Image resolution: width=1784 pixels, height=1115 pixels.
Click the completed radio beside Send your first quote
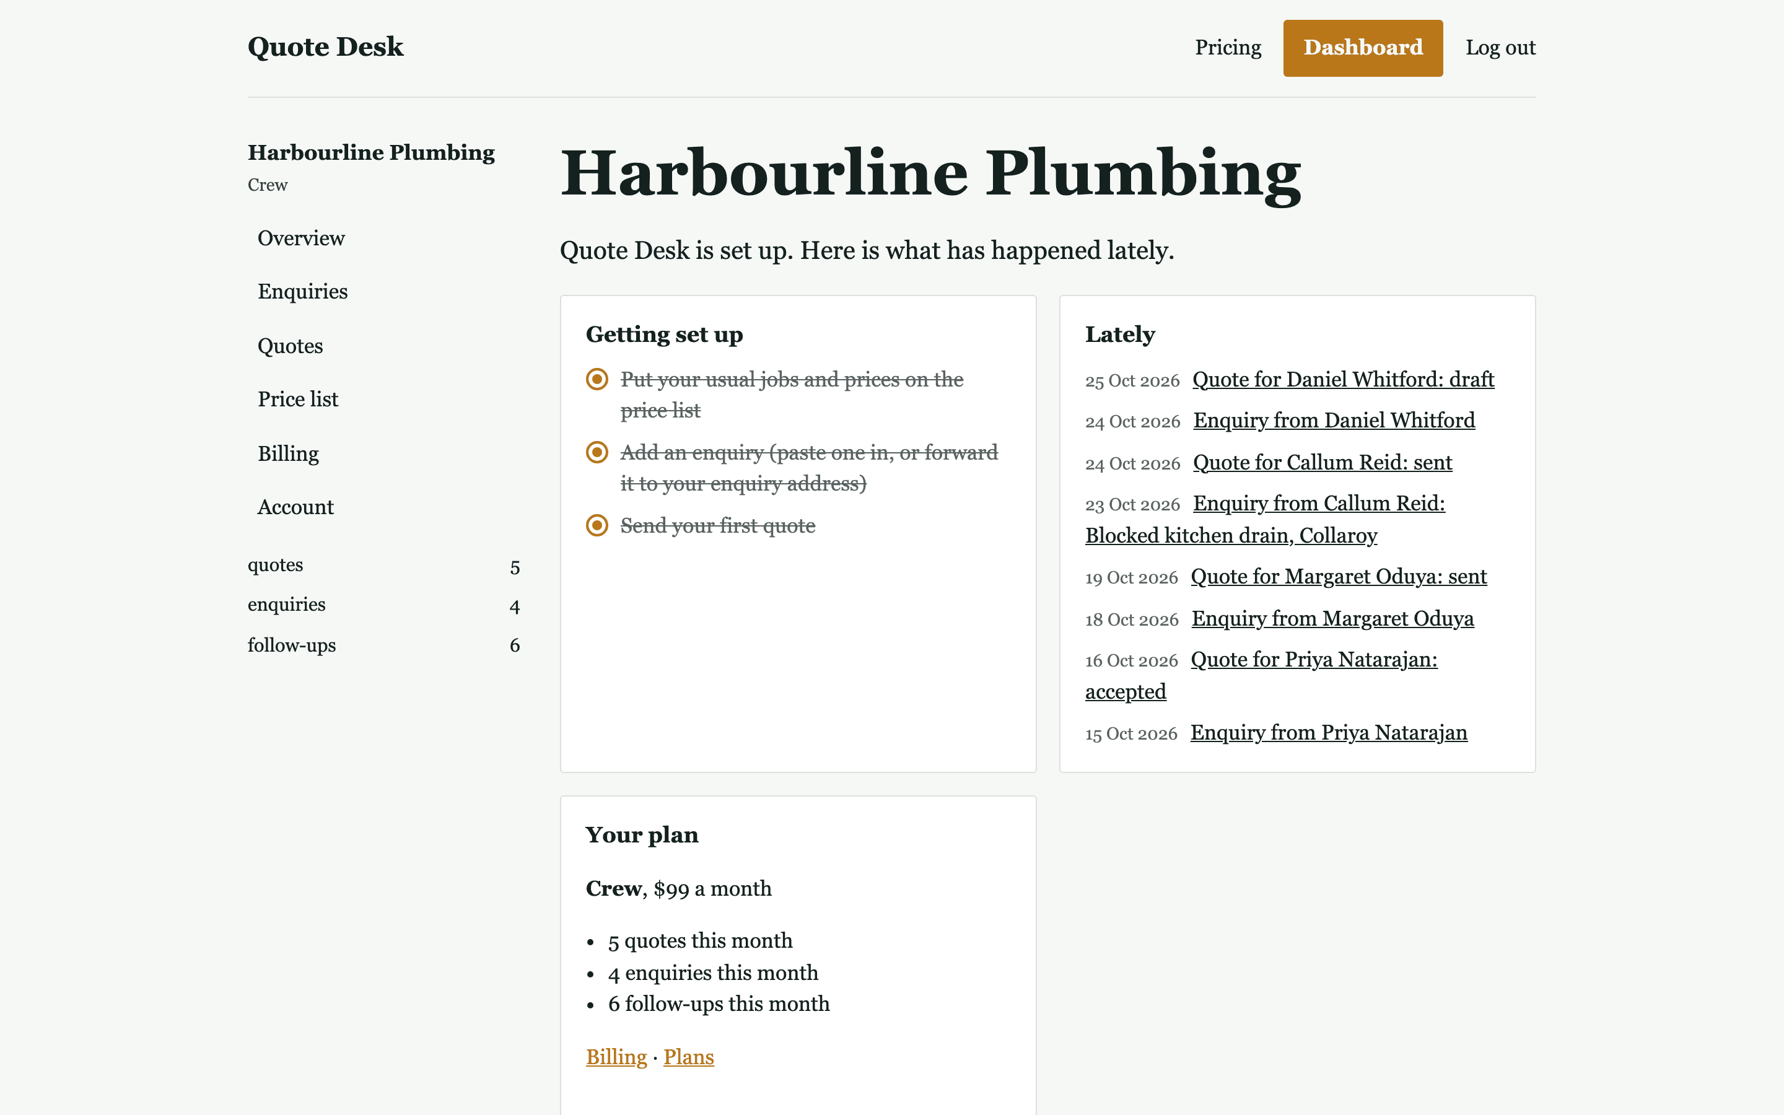597,525
